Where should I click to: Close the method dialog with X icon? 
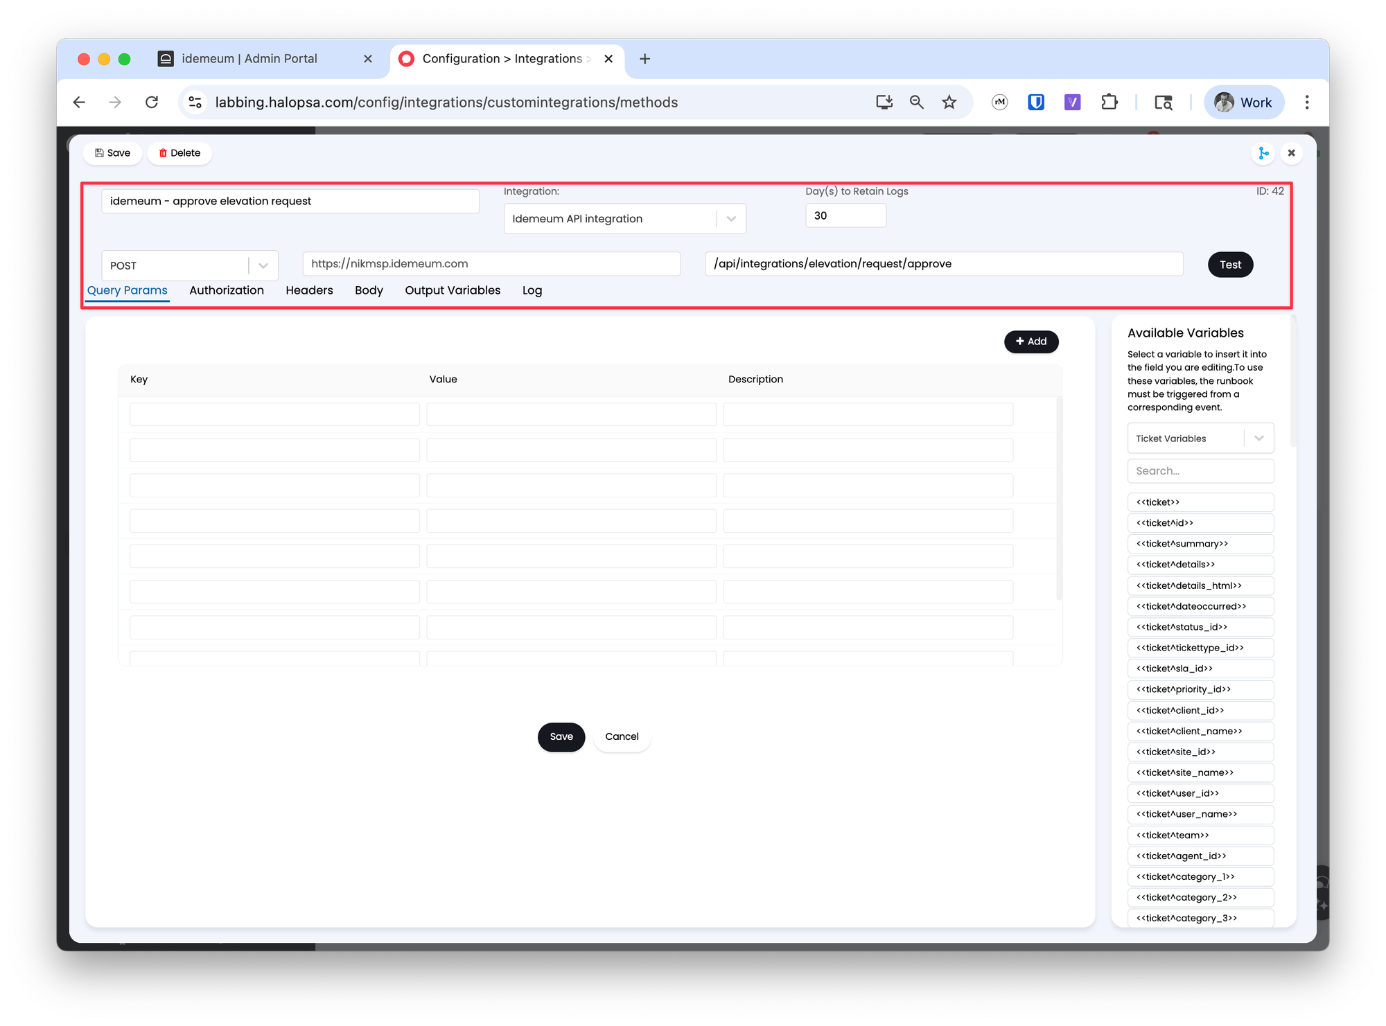click(x=1291, y=153)
